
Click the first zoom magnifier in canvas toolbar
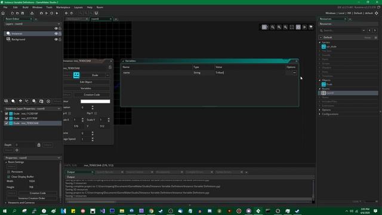(273, 27)
